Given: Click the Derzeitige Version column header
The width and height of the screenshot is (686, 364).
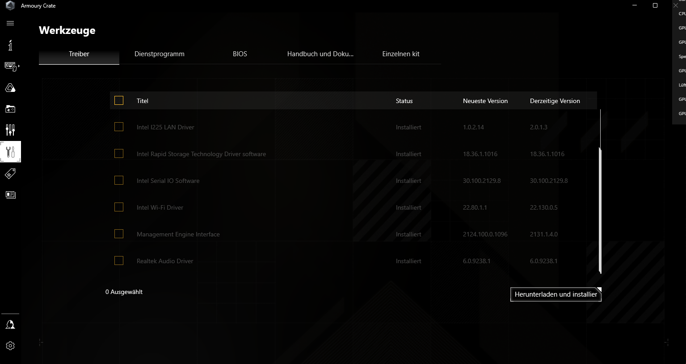Looking at the screenshot, I should (555, 101).
